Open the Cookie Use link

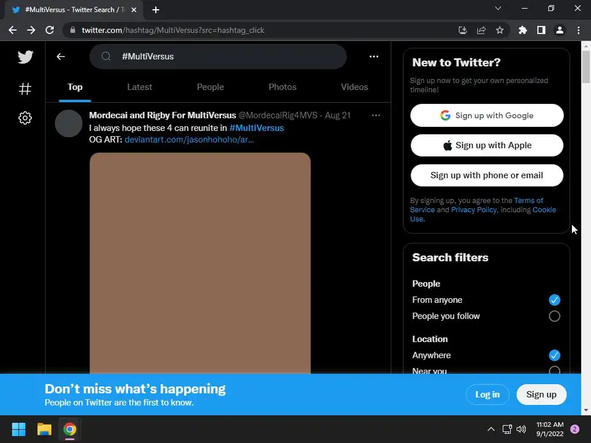pyautogui.click(x=544, y=210)
